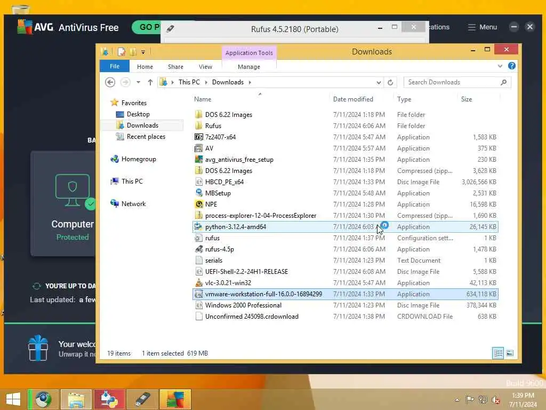The width and height of the screenshot is (546, 410).
Task: Click the UEFI-Shell disc image icon
Action: (x=198, y=272)
